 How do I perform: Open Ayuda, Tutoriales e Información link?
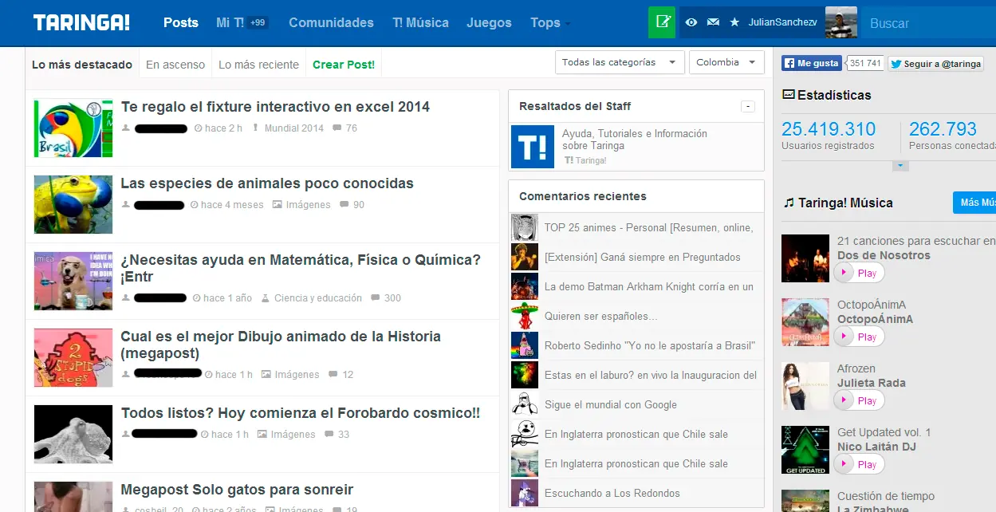click(635, 140)
